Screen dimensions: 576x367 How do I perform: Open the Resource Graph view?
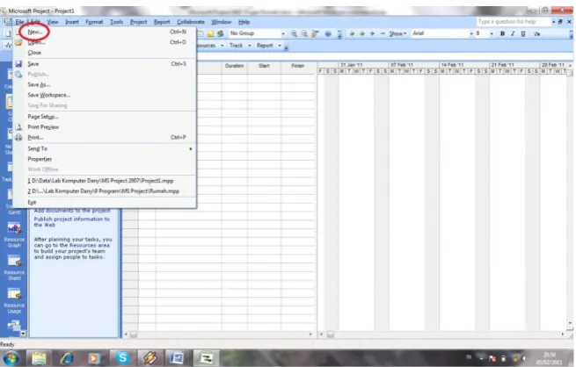[x=14, y=235]
